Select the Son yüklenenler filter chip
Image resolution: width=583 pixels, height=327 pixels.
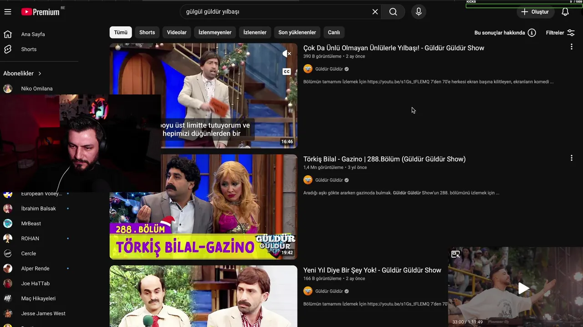tap(297, 32)
